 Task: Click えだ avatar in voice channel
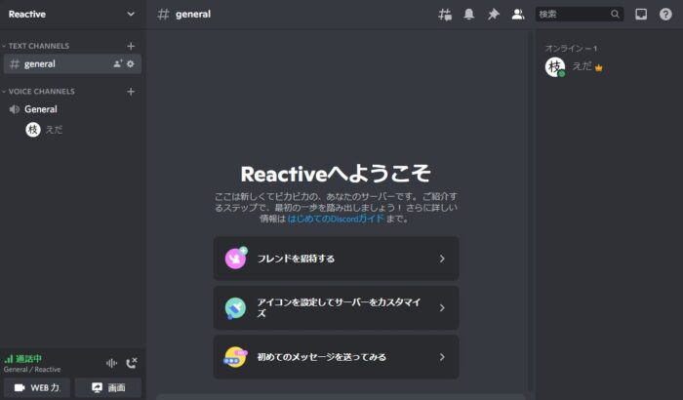pyautogui.click(x=33, y=130)
